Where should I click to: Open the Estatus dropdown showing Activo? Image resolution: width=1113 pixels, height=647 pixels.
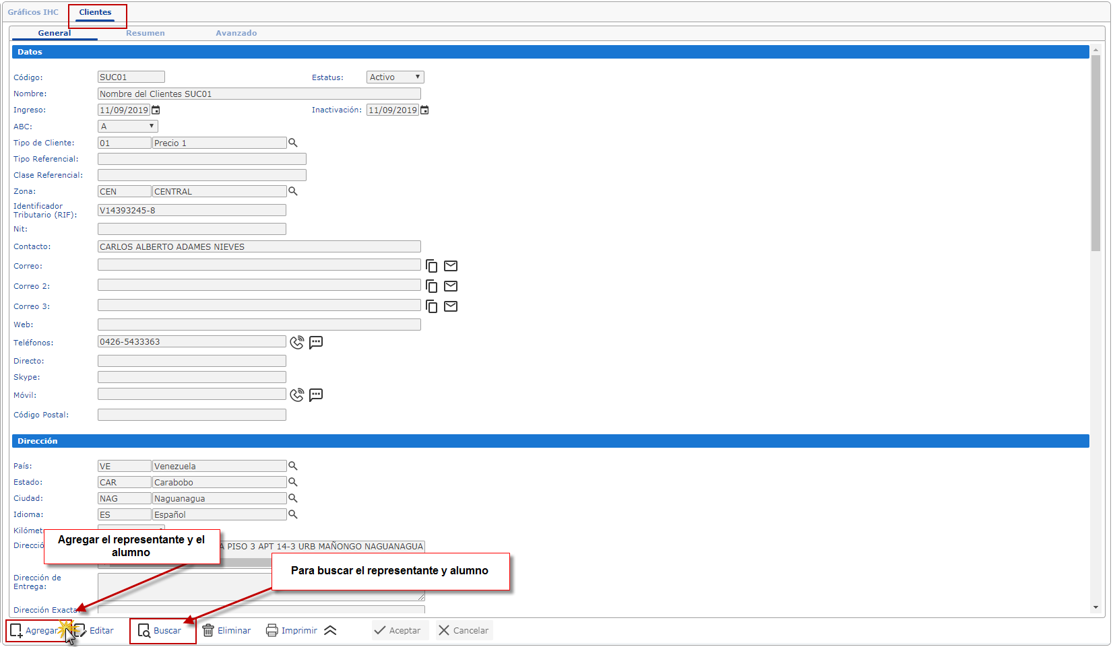click(395, 77)
